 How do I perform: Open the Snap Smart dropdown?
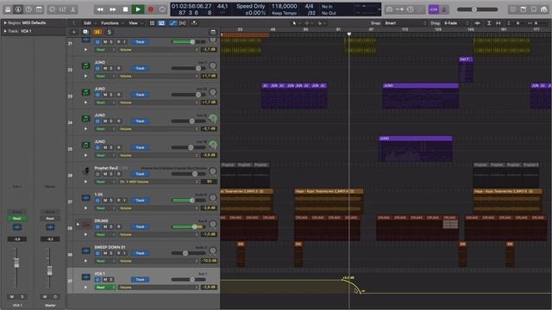tap(405, 23)
